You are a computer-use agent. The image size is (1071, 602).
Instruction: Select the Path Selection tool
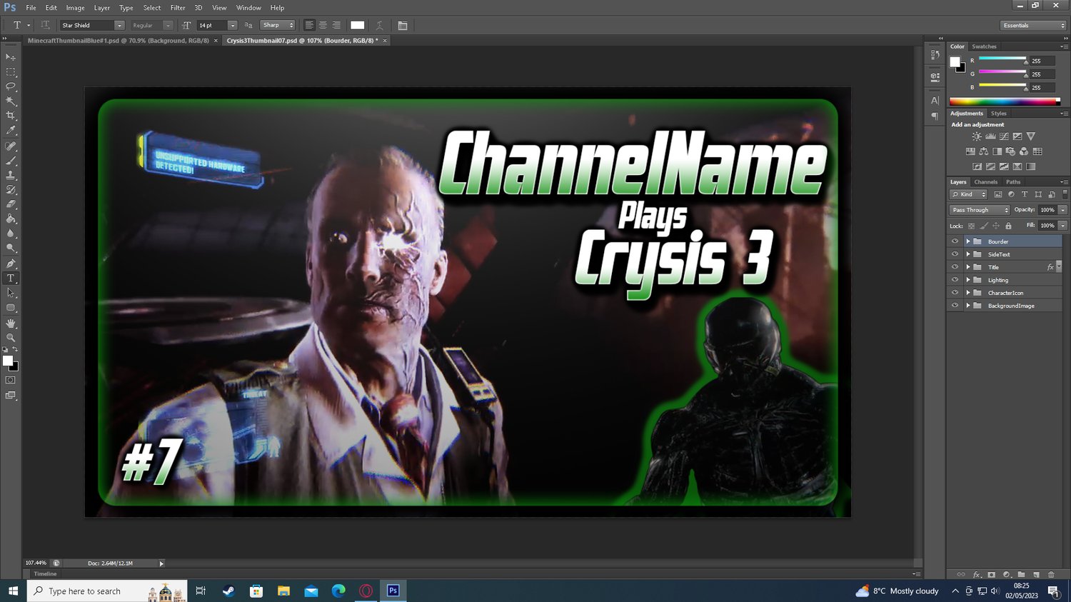pyautogui.click(x=11, y=294)
